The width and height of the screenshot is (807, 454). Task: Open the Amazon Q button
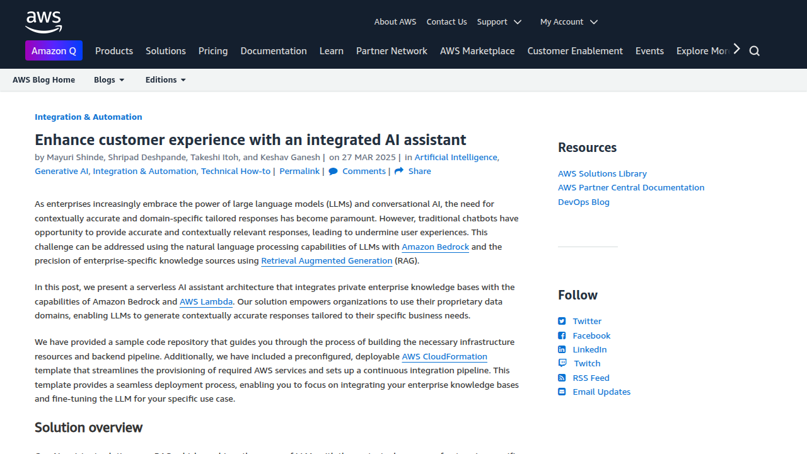pos(54,51)
